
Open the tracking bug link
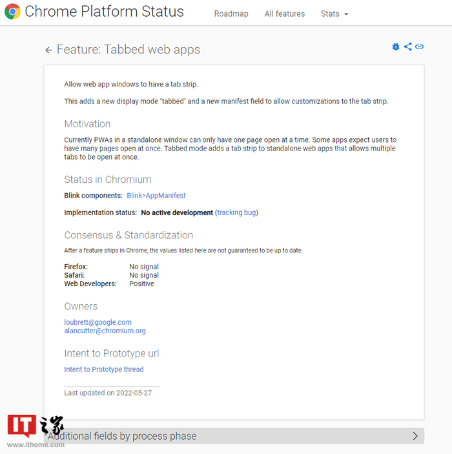point(236,212)
